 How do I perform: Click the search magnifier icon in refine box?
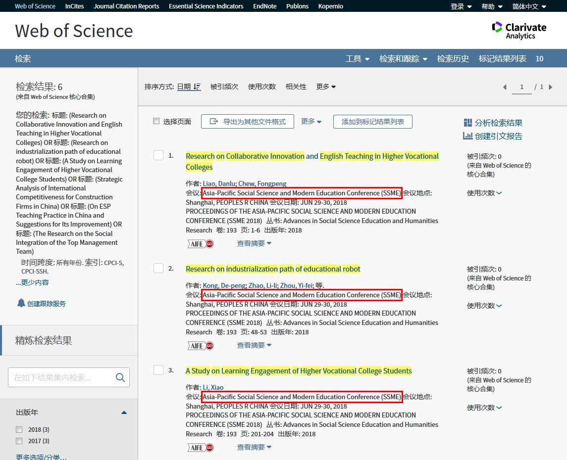coord(120,377)
